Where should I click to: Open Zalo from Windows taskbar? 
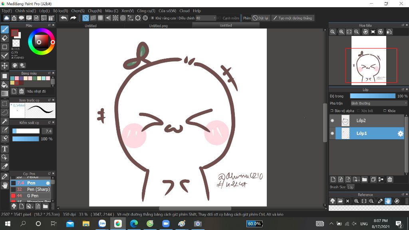click(102, 224)
